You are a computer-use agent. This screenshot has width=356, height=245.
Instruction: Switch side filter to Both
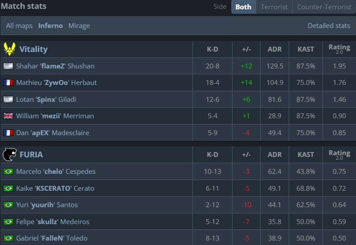coord(243,7)
